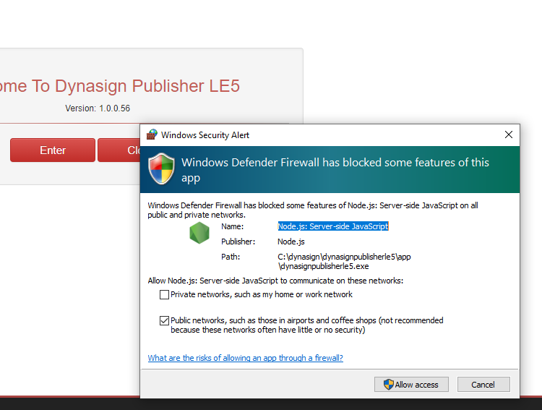Viewport: 542px width, 410px height.
Task: Click the Windows Security Alert title text
Action: (205, 135)
